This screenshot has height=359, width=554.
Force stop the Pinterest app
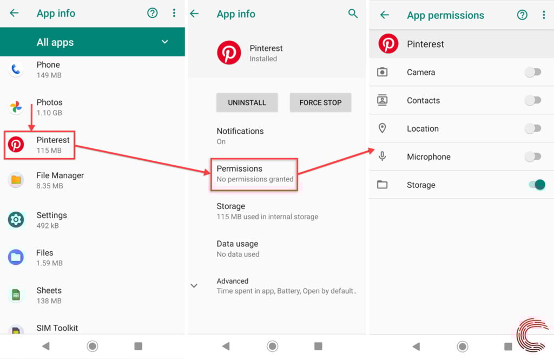coord(320,102)
